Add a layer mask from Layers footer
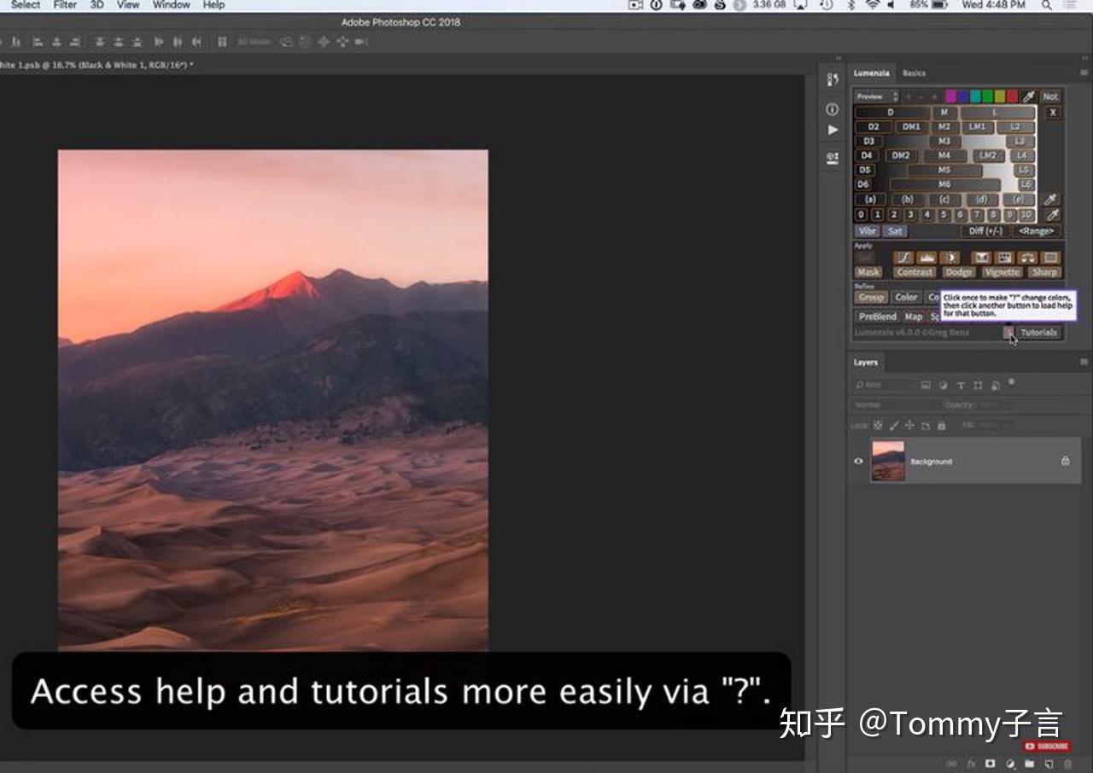The width and height of the screenshot is (1093, 773). point(991,764)
